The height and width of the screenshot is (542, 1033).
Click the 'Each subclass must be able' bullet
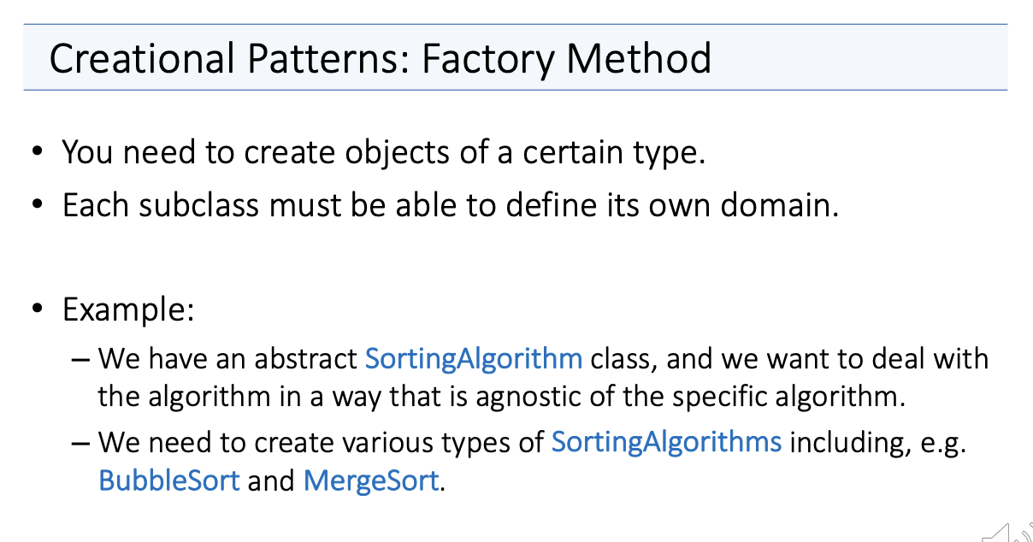click(451, 206)
